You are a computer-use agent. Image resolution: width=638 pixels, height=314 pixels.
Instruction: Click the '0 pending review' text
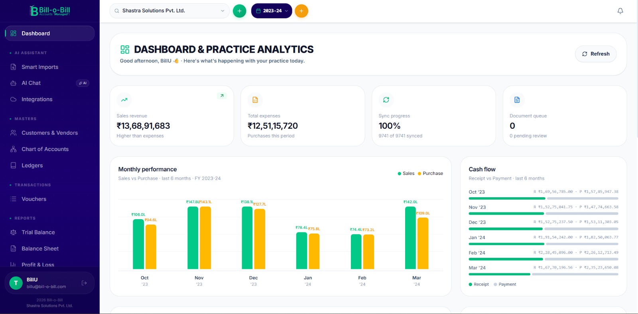(528, 136)
